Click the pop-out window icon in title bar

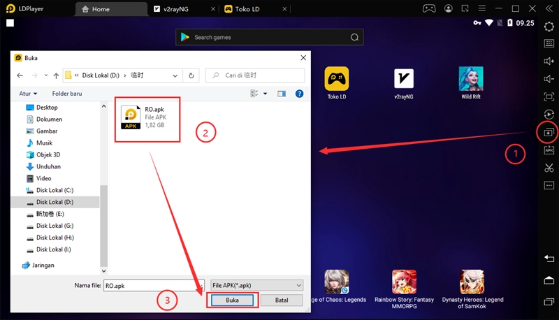[x=465, y=8]
